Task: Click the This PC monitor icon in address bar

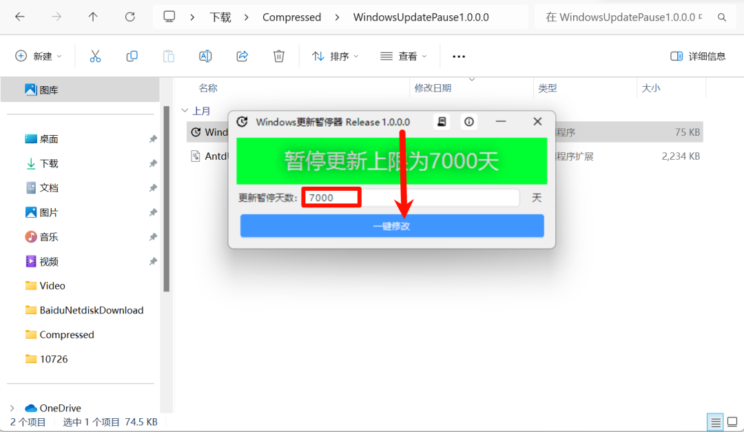Action: [169, 17]
